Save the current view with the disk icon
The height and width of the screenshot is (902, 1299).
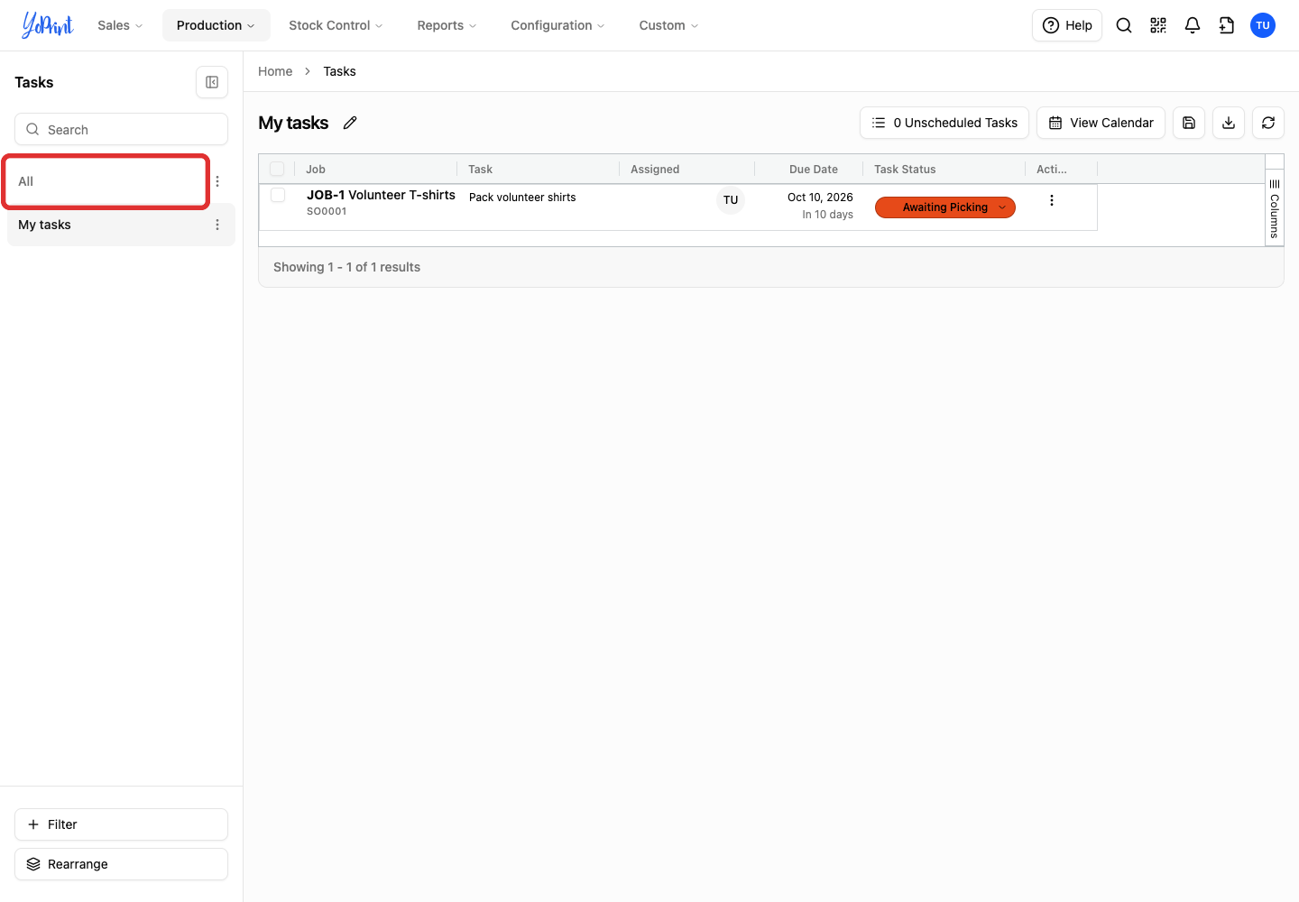coord(1189,123)
